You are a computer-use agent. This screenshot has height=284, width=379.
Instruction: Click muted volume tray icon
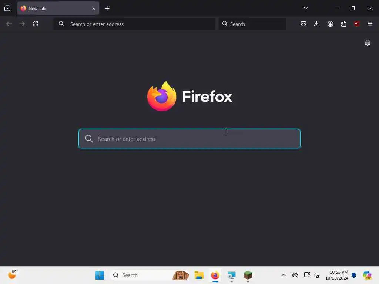316,275
